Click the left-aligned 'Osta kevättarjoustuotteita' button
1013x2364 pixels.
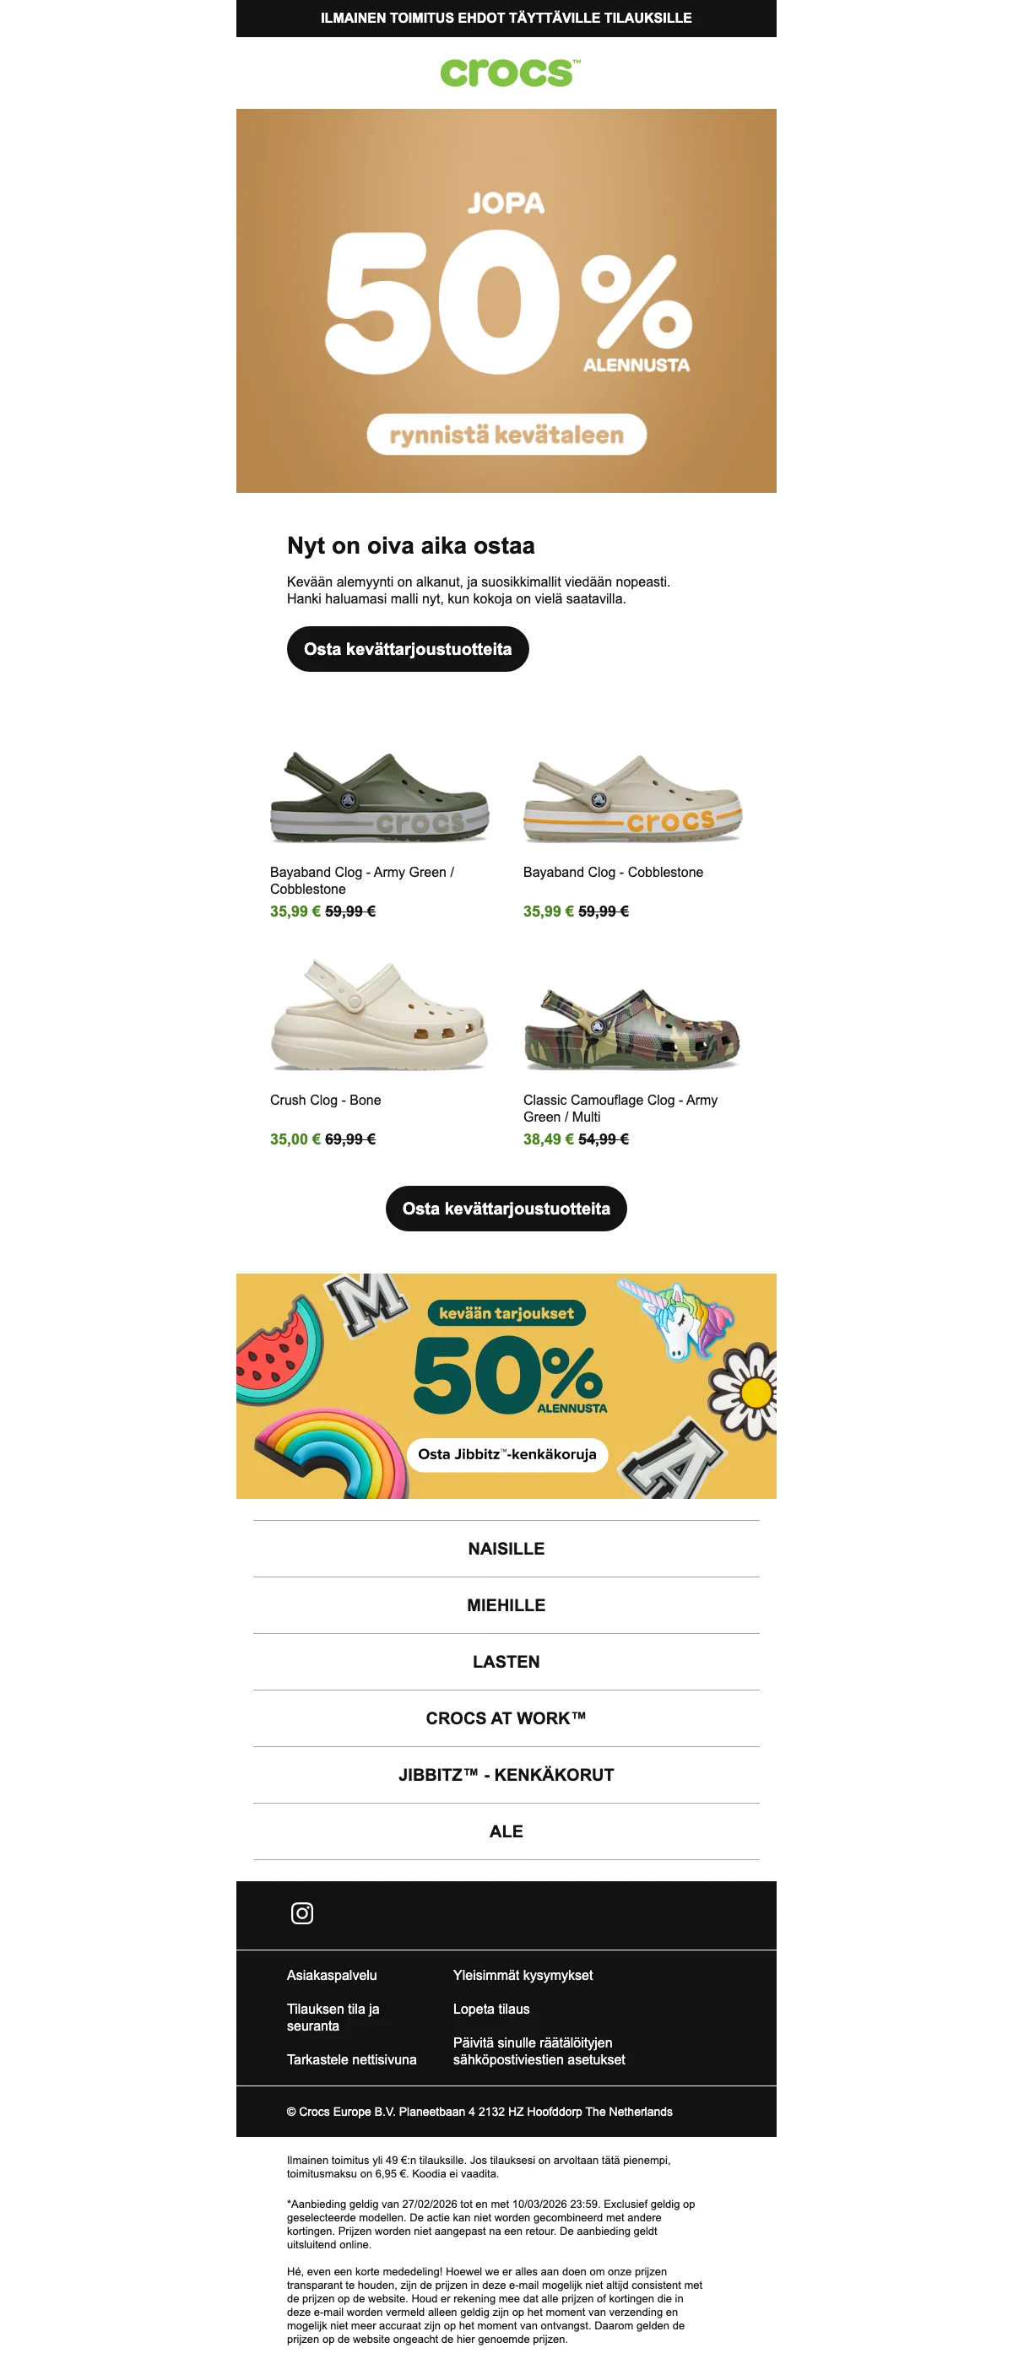(x=408, y=649)
